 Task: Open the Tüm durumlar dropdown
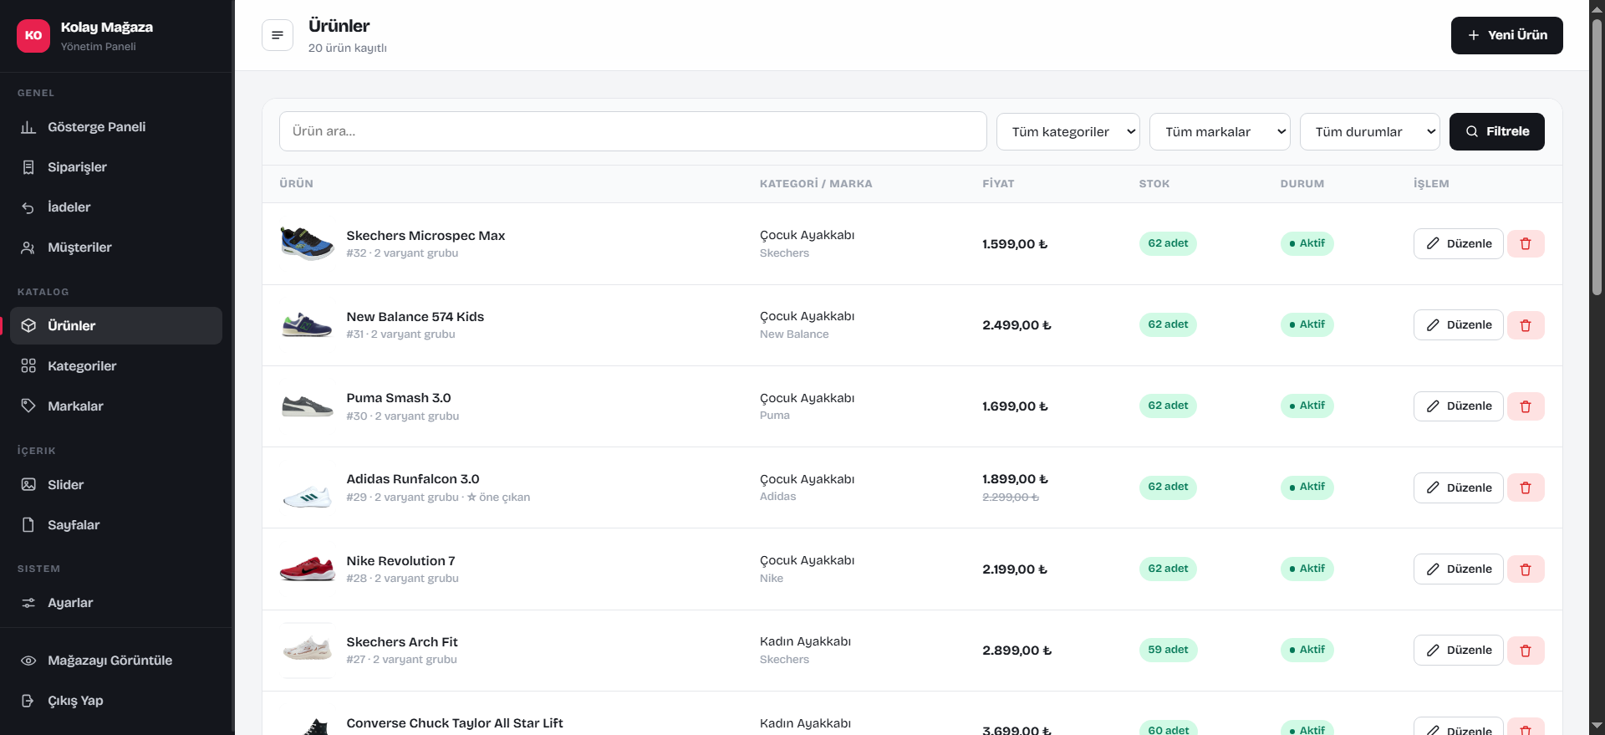1369,132
